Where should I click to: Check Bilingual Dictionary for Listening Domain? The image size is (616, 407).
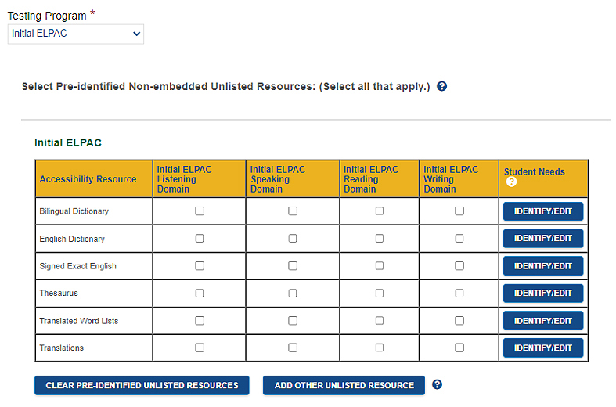[x=200, y=211]
